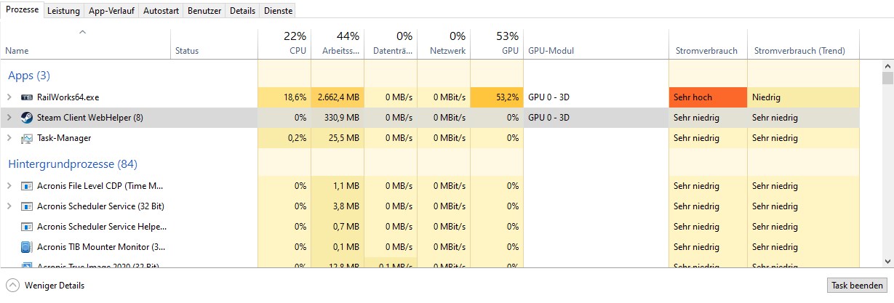Open the Dienste tab
This screenshot has width=894, height=303.
click(278, 11)
